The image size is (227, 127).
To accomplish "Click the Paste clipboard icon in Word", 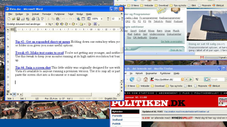I will (x=58, y=19).
